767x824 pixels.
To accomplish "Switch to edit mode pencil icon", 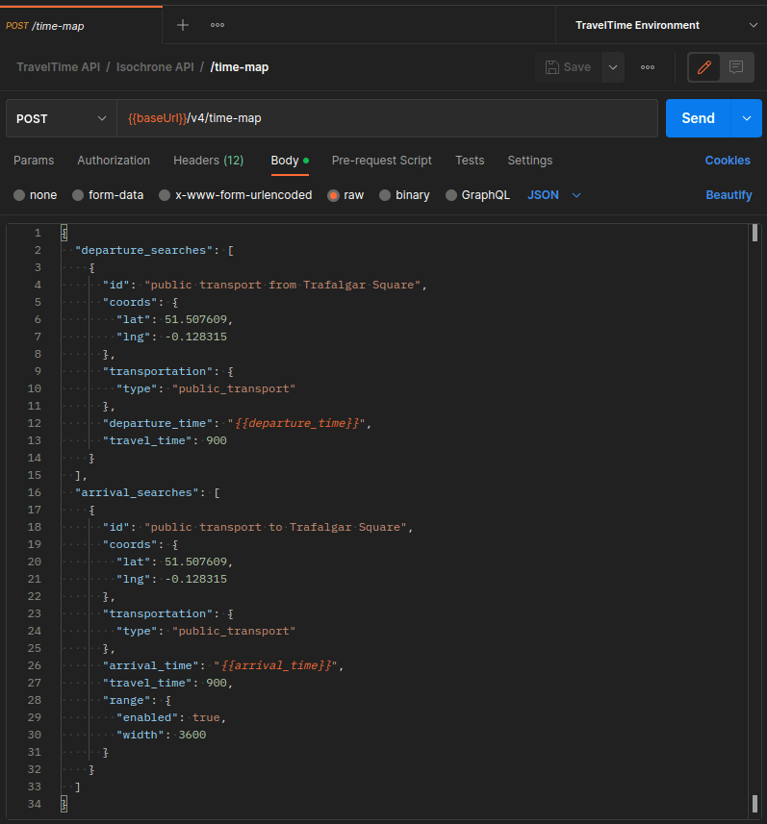I will [x=704, y=67].
